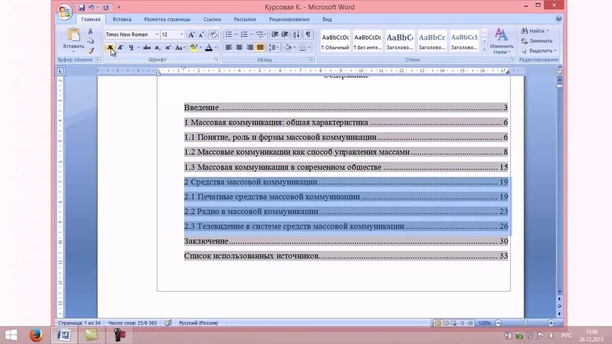
Task: Toggle show paragraph marks
Action: 308,34
